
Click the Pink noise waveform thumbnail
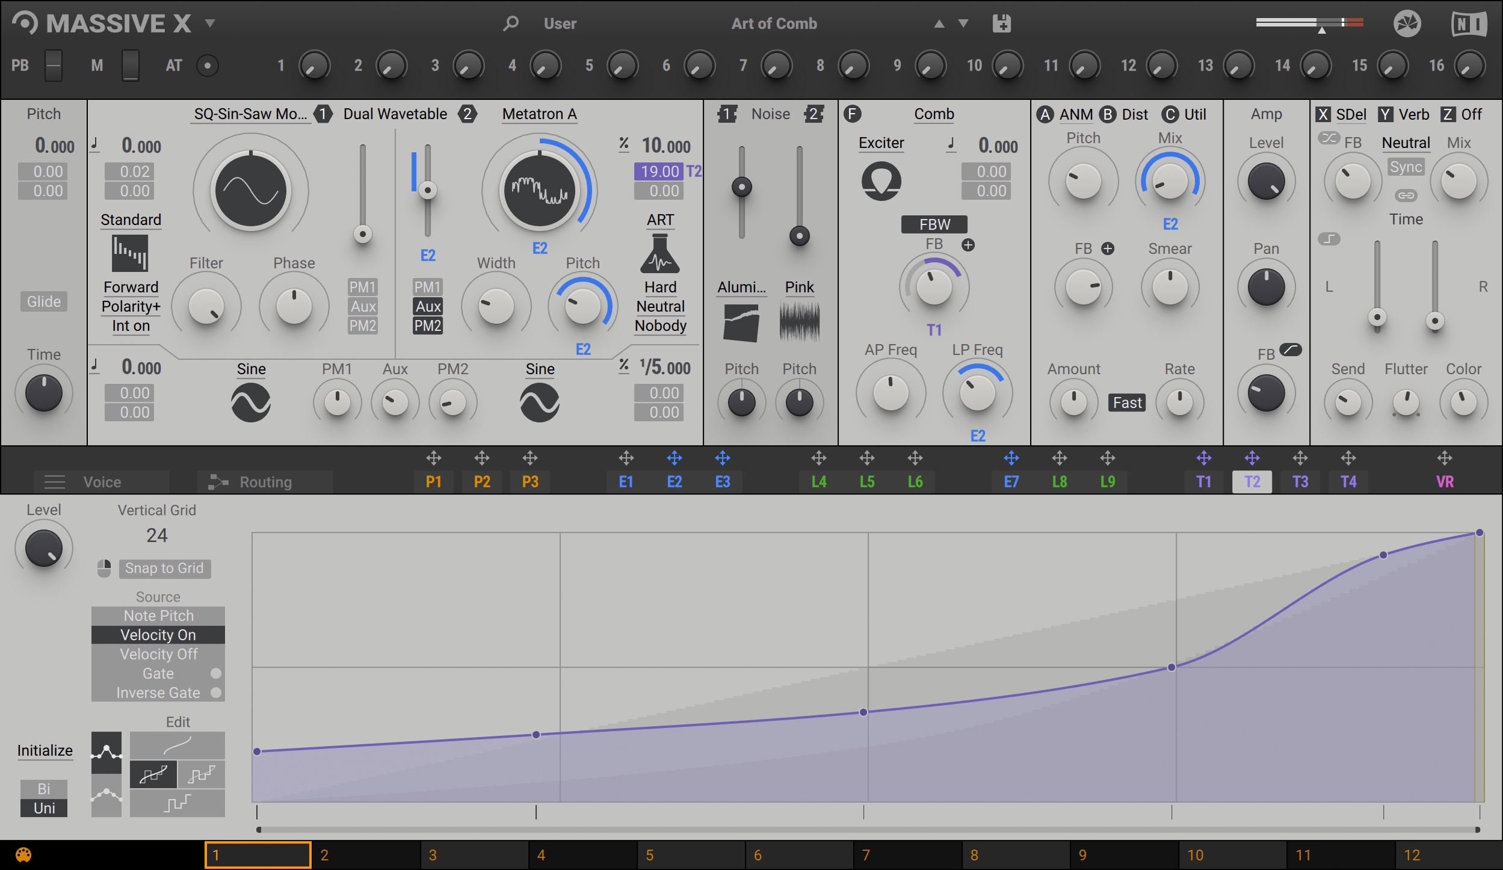799,322
